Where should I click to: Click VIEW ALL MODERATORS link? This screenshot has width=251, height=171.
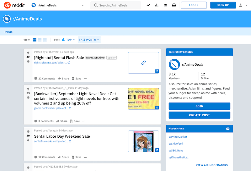tap(212, 165)
